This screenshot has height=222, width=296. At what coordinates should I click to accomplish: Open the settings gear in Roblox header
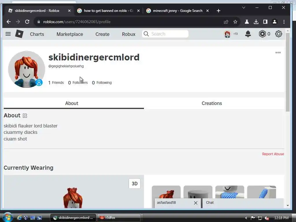pyautogui.click(x=278, y=34)
